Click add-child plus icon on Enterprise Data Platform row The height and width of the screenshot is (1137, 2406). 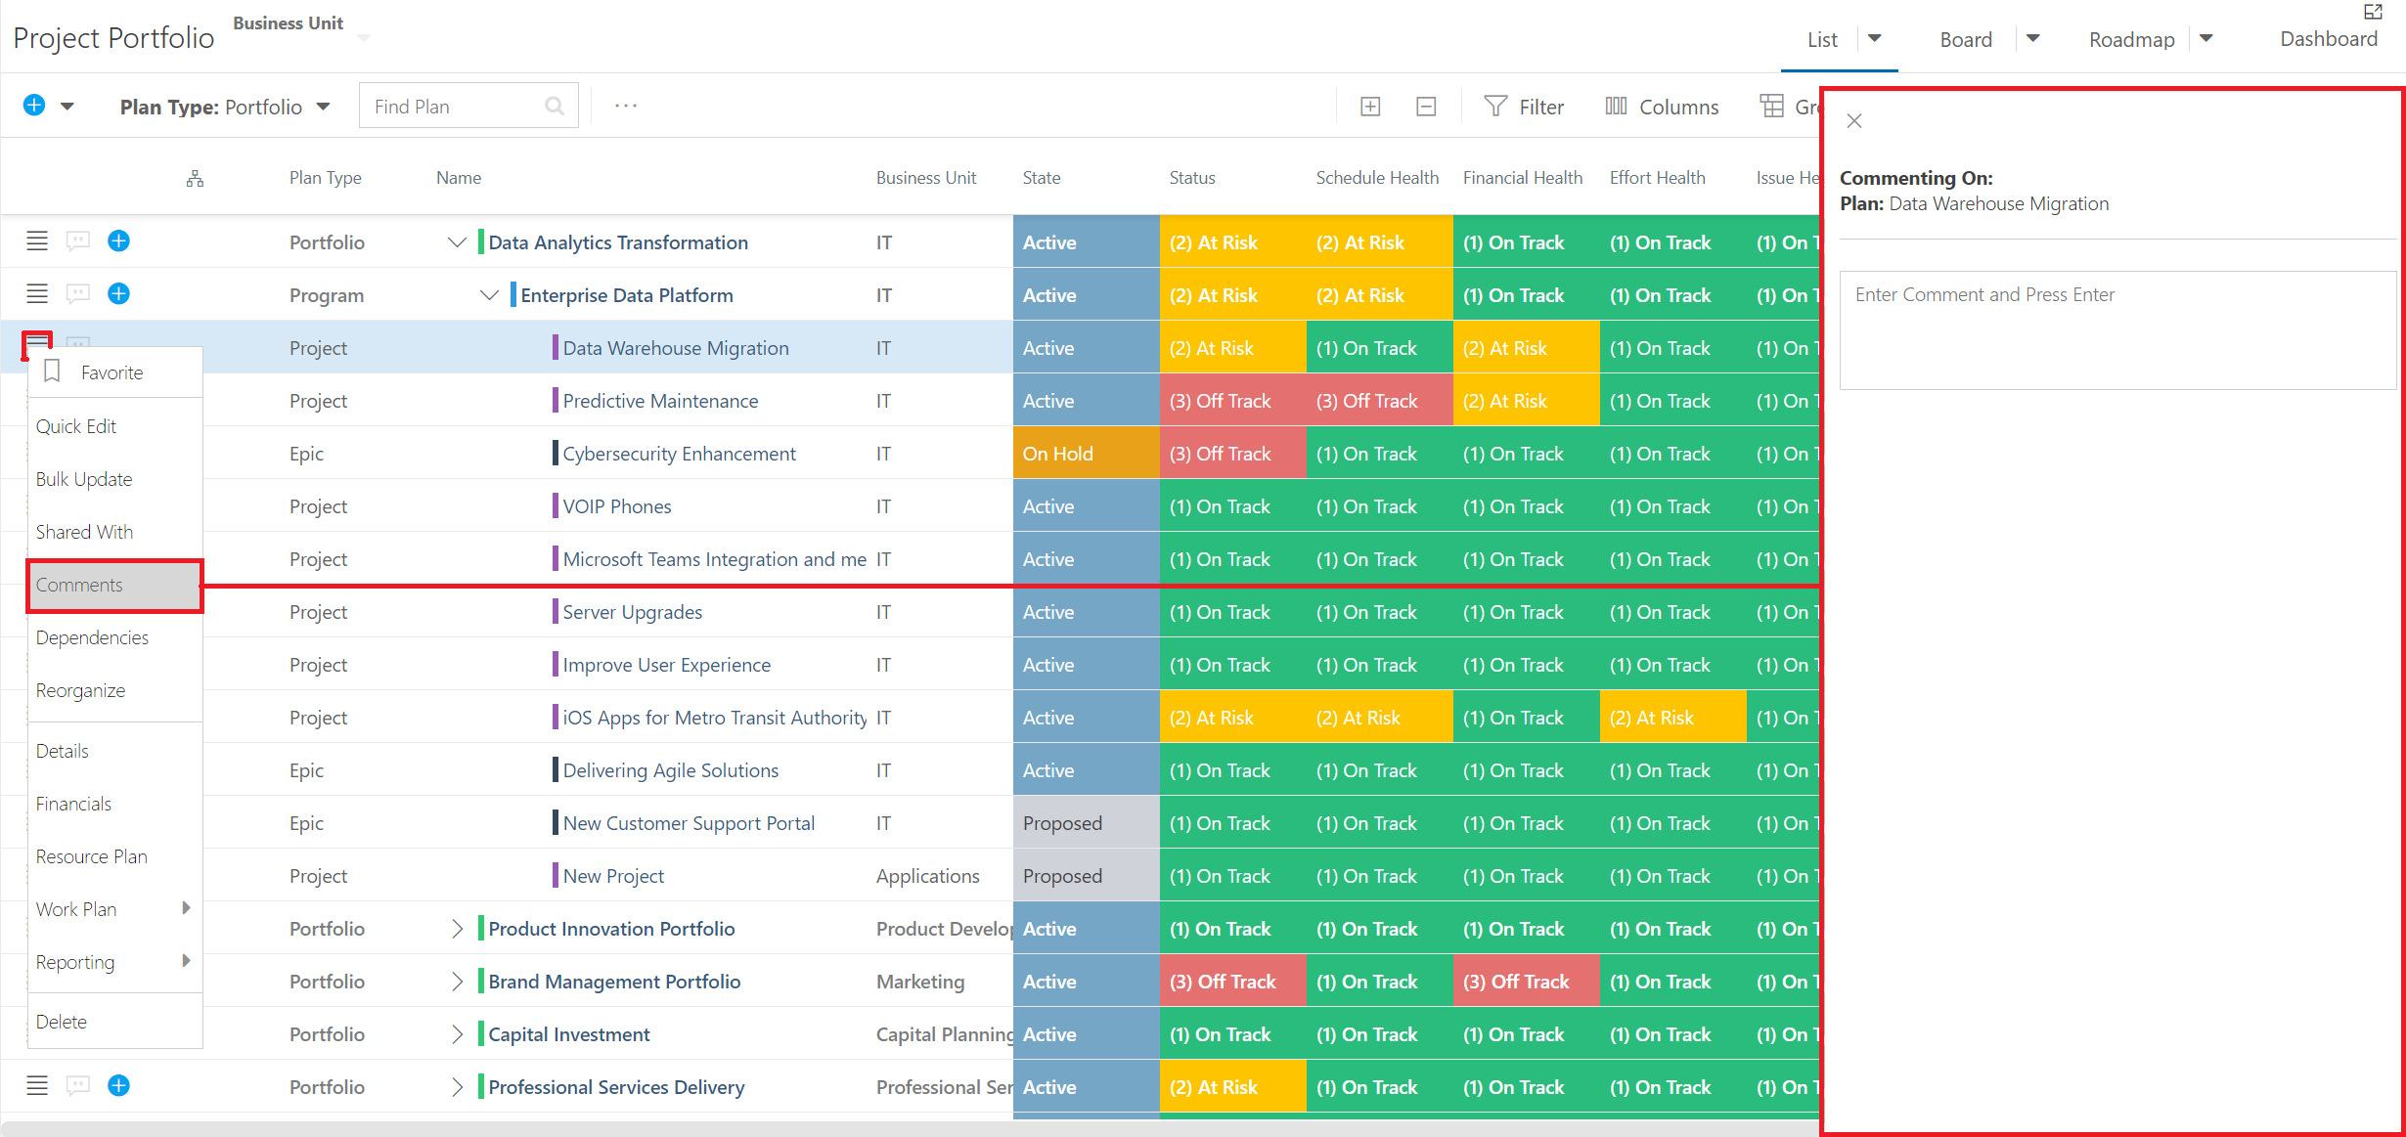pos(118,293)
